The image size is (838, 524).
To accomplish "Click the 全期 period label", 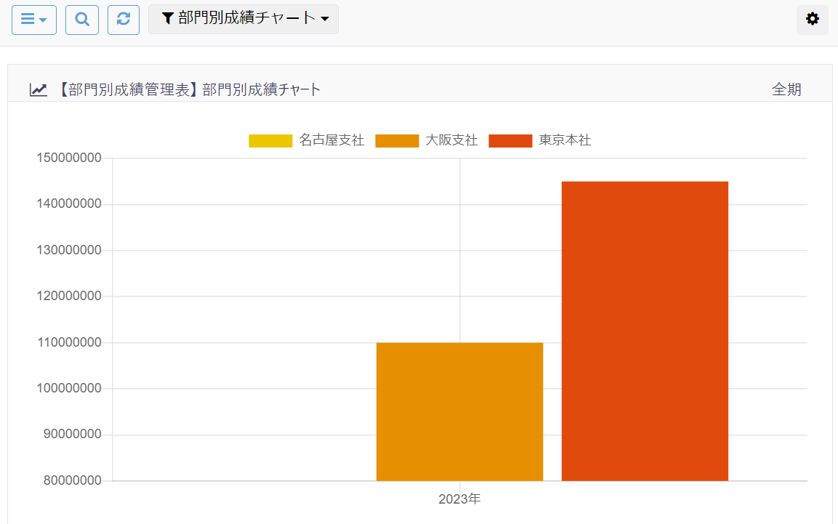I will 786,89.
